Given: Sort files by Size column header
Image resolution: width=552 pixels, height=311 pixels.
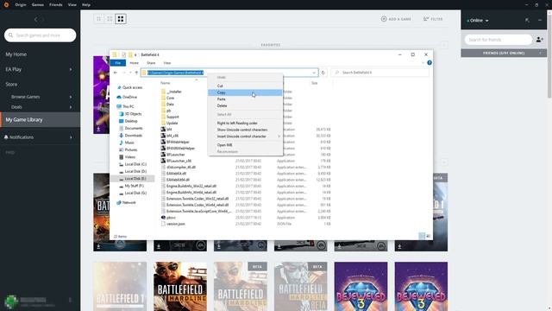Looking at the screenshot, I should [x=314, y=83].
